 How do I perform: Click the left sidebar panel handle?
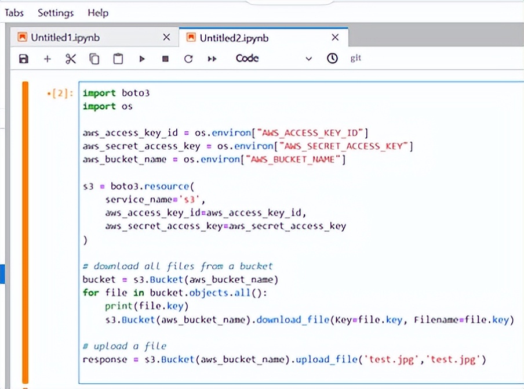[x=2, y=273]
